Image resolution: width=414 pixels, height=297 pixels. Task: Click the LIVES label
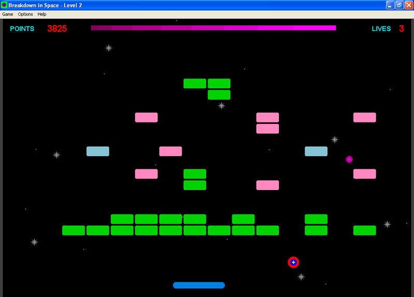(x=381, y=29)
